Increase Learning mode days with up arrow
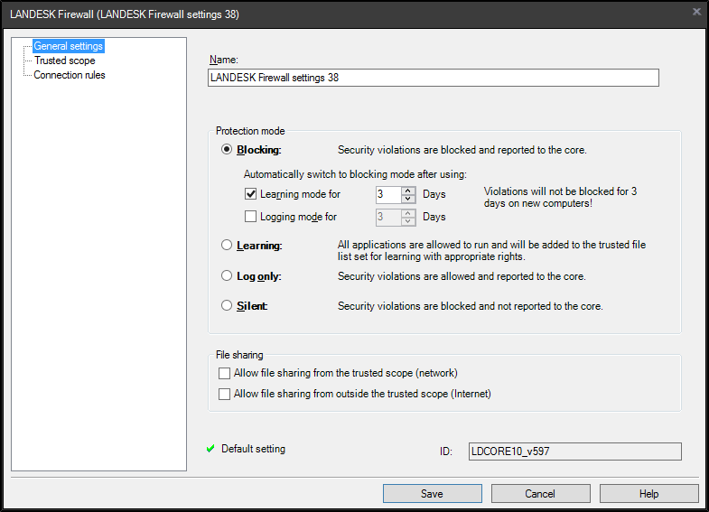The height and width of the screenshot is (512, 709). [408, 190]
